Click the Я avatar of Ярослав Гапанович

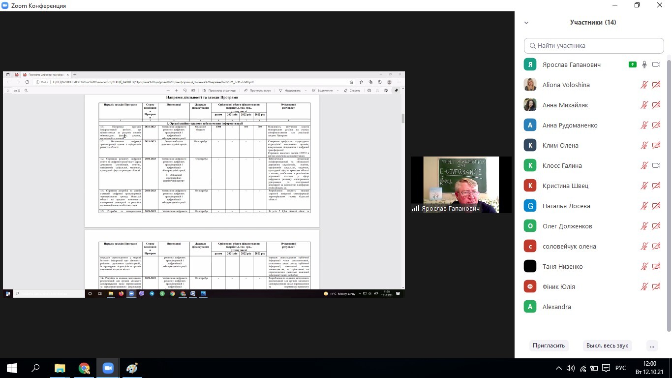point(530,64)
